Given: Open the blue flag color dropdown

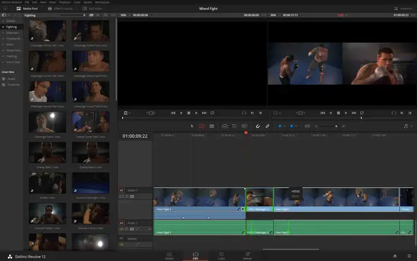Looking at the screenshot, I should tap(281, 126).
